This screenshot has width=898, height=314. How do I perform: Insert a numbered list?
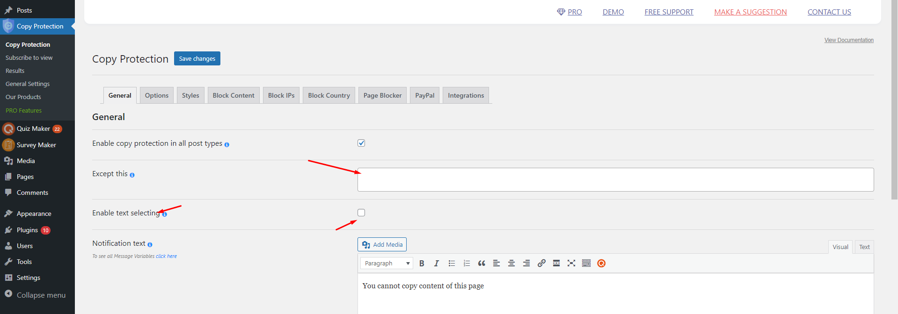pos(467,263)
